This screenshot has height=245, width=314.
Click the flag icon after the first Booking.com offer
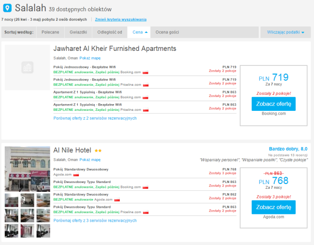click(146, 72)
